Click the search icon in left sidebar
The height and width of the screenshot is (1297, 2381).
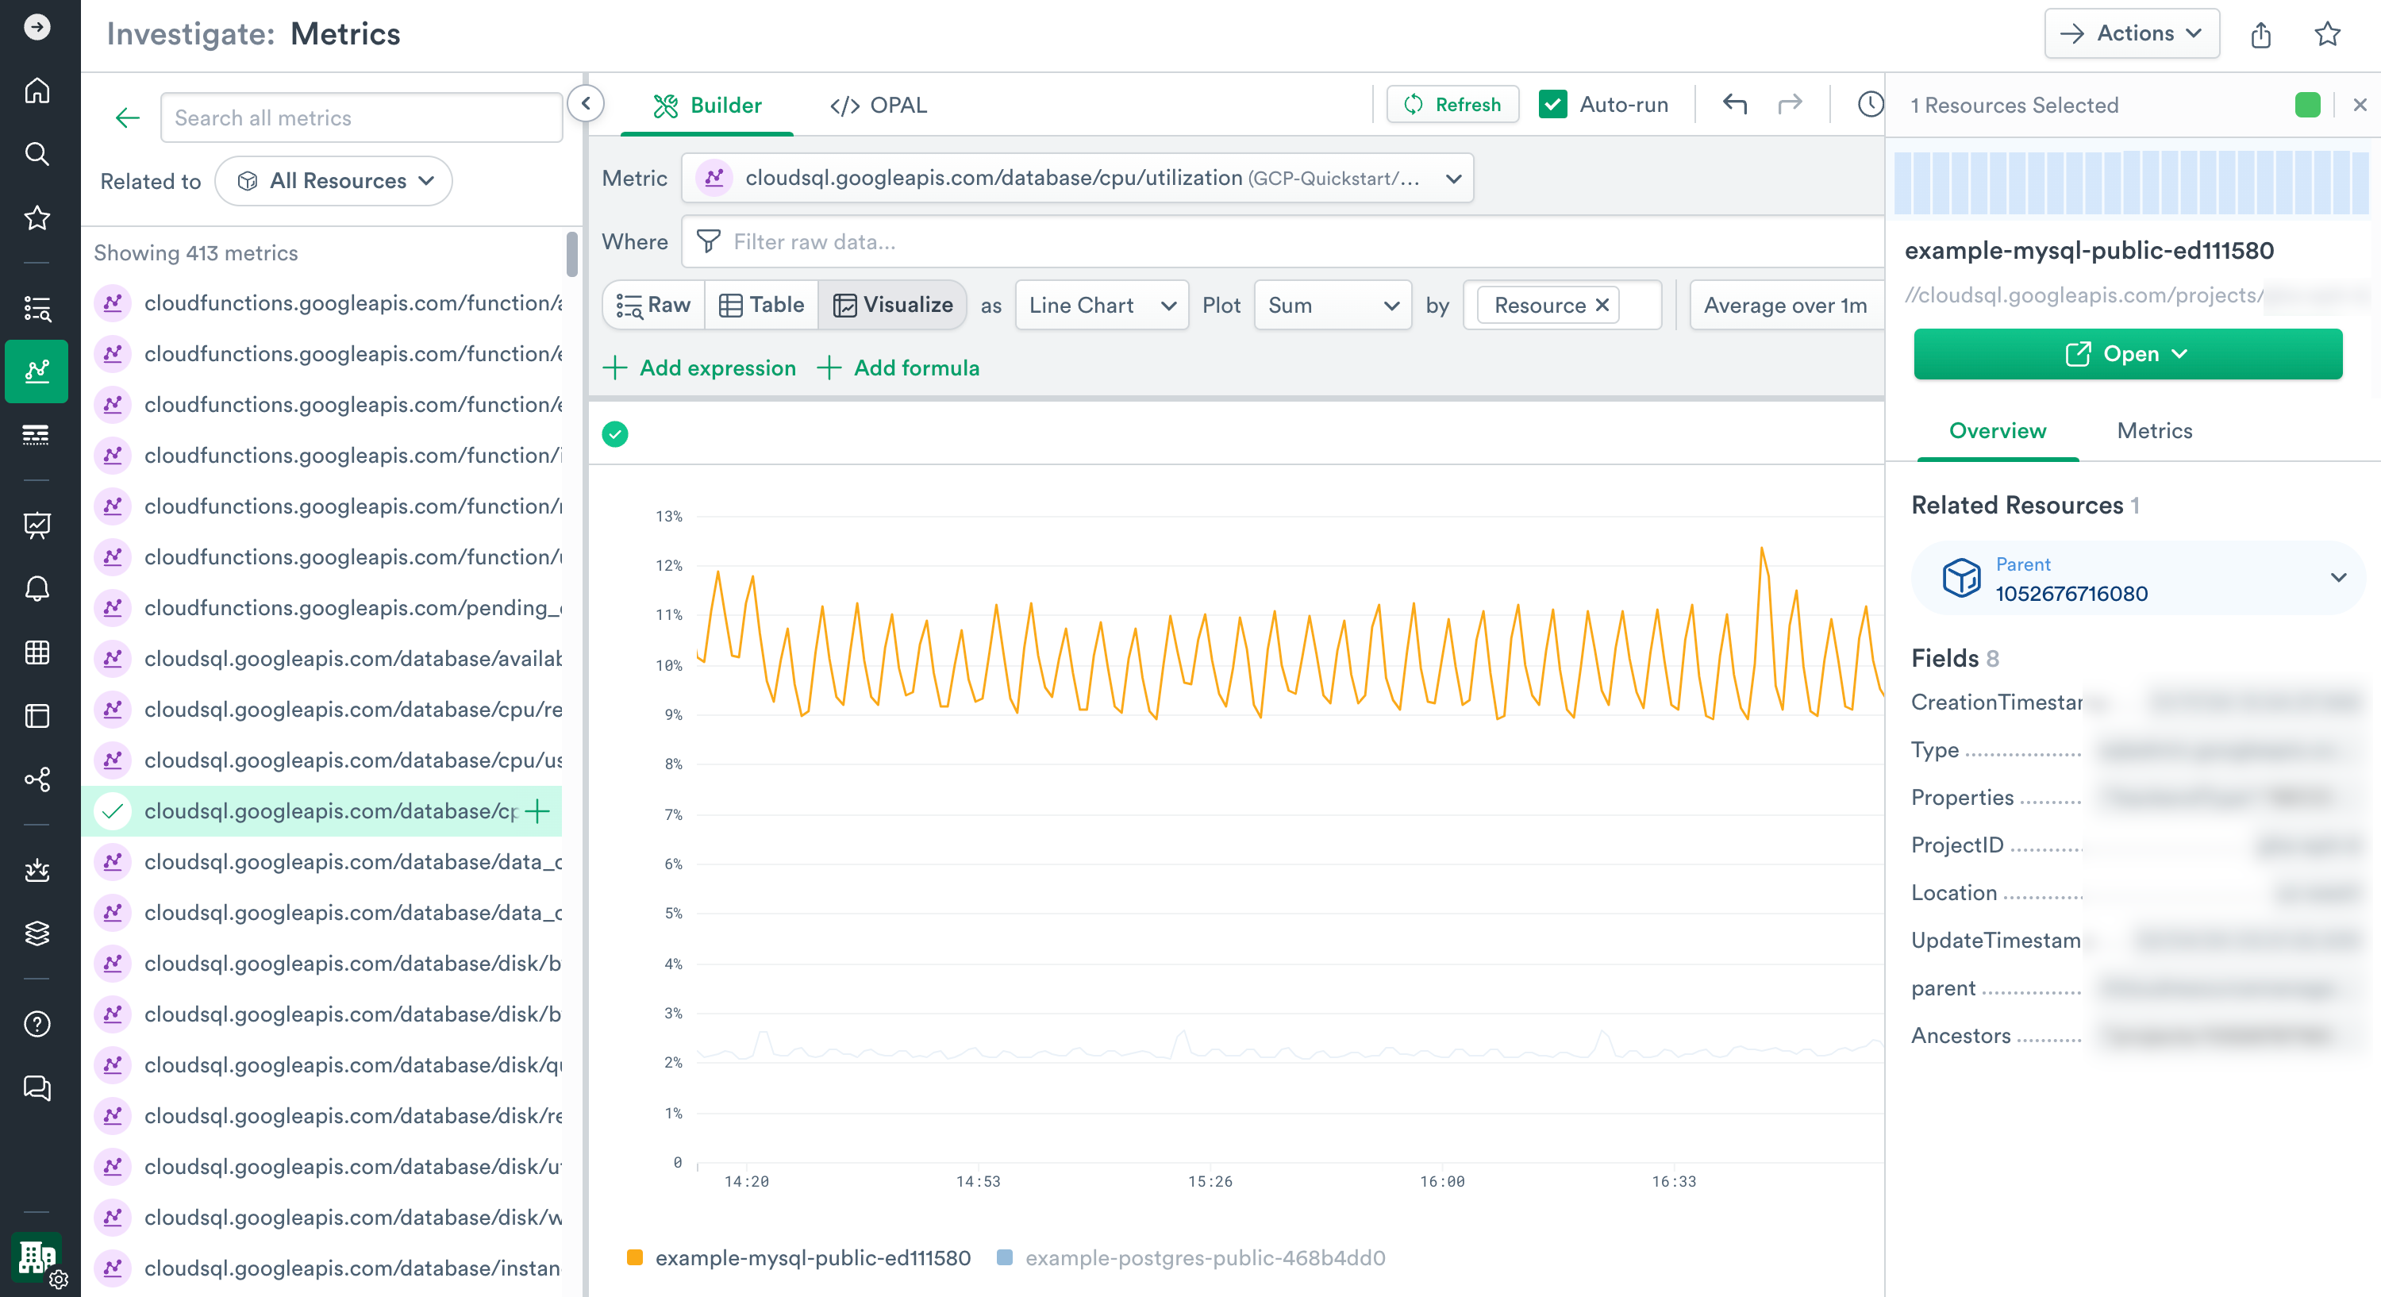[x=37, y=153]
